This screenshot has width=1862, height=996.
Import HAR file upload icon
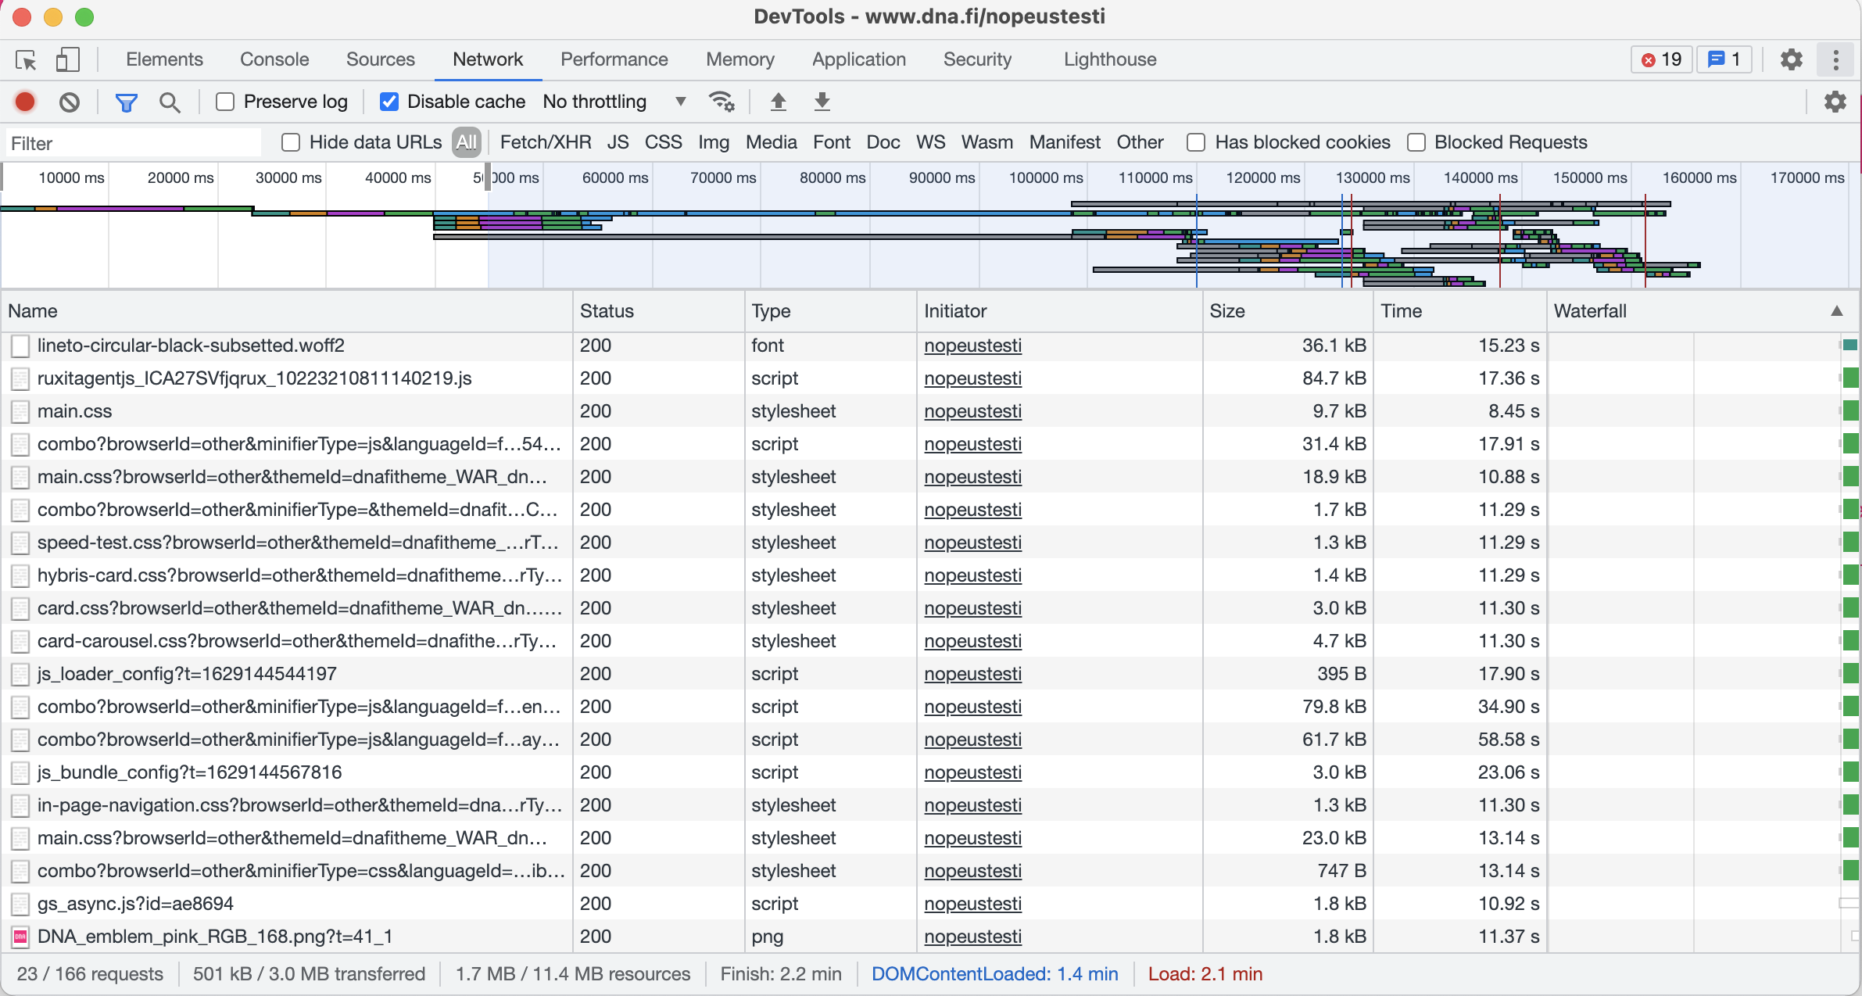[x=778, y=102]
